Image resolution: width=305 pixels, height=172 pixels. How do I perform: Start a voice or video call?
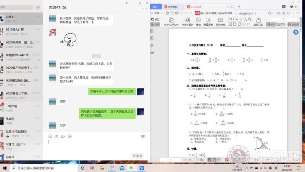[x=143, y=137]
